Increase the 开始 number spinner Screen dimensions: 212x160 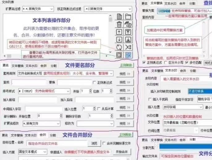click(90, 90)
